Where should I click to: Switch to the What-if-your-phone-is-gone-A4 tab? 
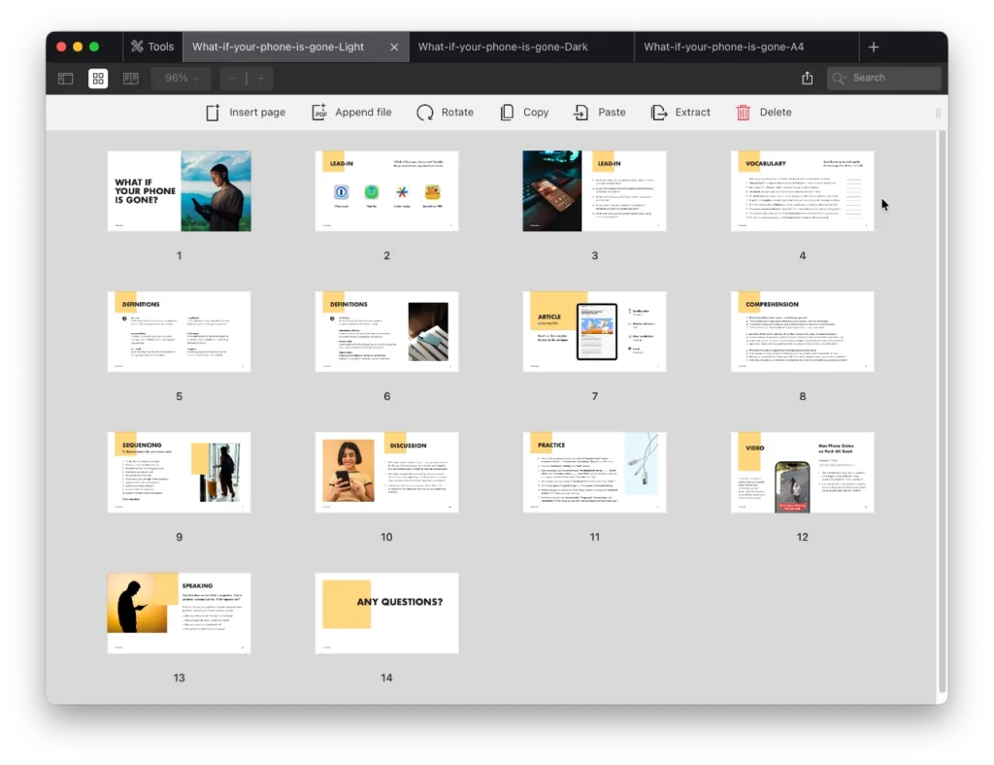[x=723, y=47]
